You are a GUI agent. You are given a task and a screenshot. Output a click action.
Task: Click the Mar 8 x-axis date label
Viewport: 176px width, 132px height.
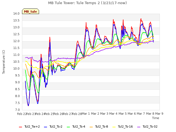[150, 114]
